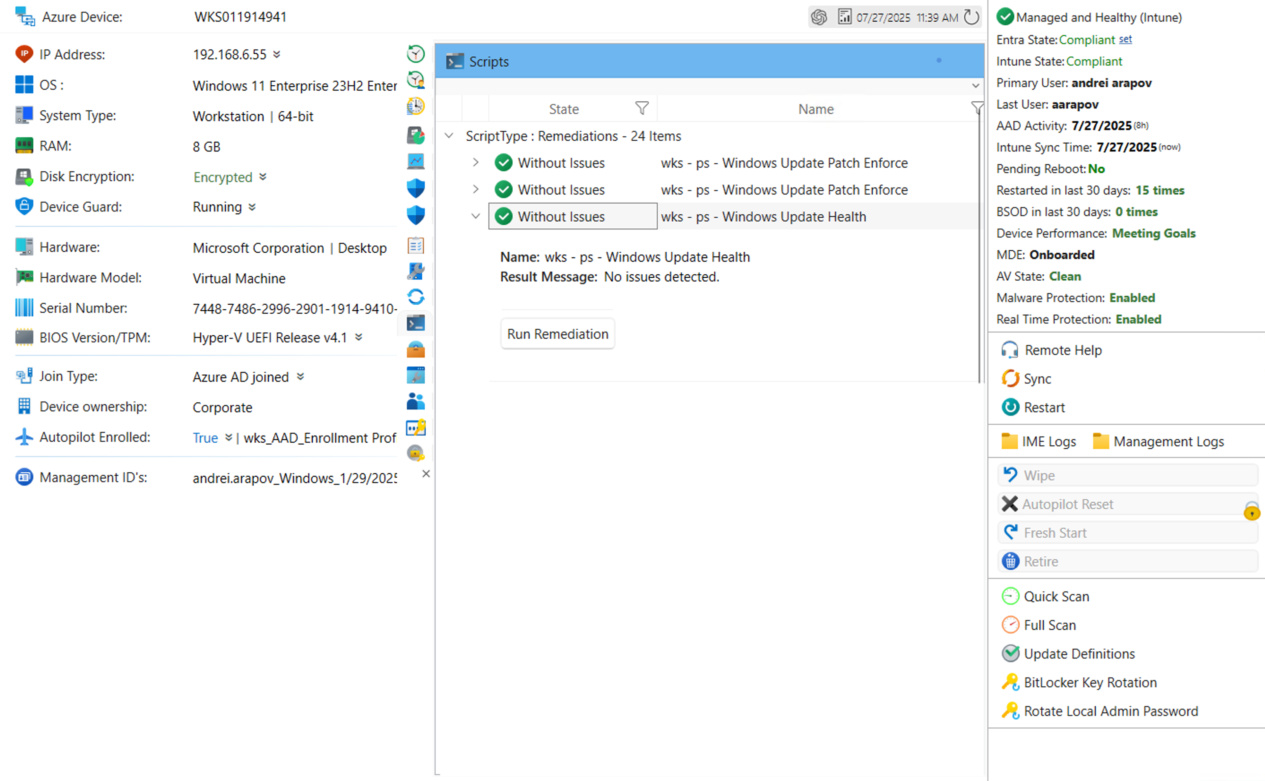1265x781 pixels.
Task: Open the report chart icon beside the date
Action: tap(845, 17)
